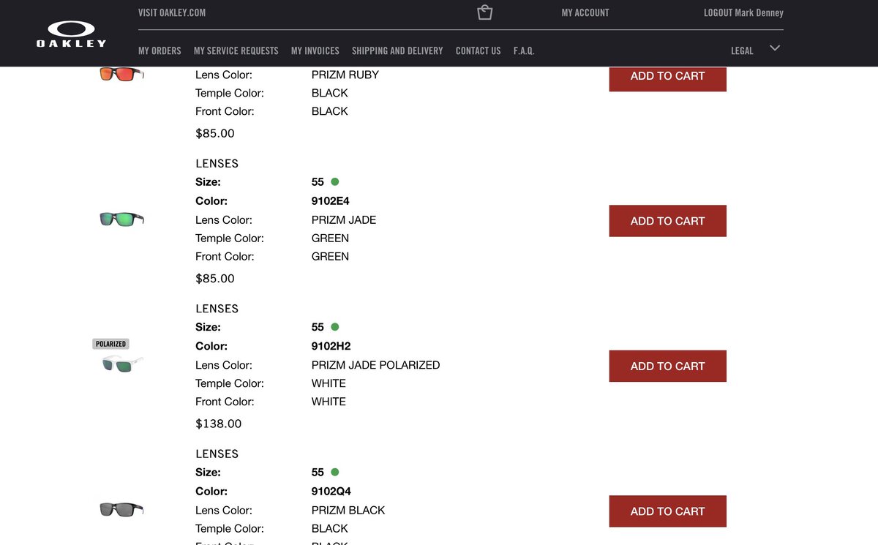Add Prizm Jade 9102E4 to cart
This screenshot has height=545, width=878.
tap(667, 221)
